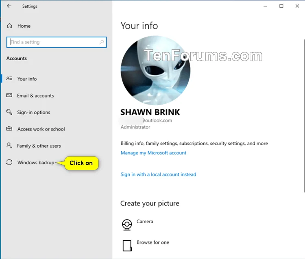Click the vertical scrollbar on the right
Screen dimensions: 305x259
(x=304, y=116)
